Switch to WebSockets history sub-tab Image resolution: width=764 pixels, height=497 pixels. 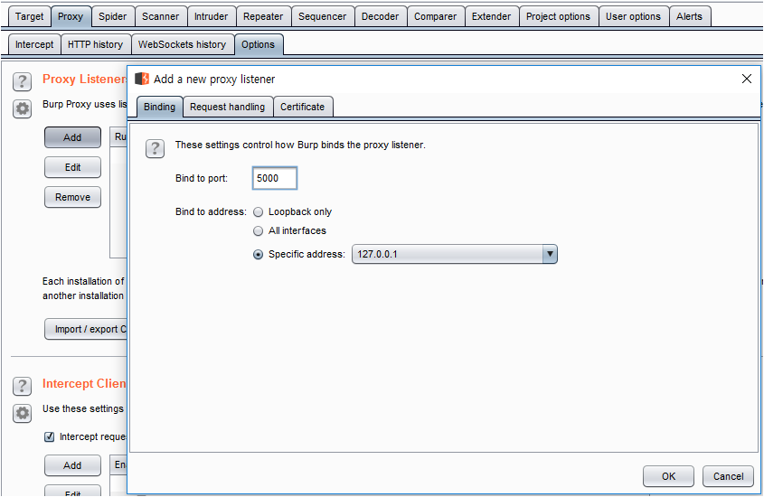coord(182,44)
